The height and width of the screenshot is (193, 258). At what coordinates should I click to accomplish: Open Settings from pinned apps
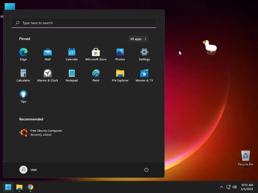click(x=144, y=54)
